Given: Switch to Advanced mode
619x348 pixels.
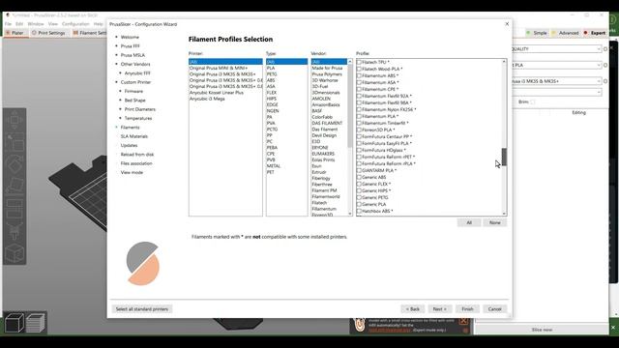Looking at the screenshot, I should (565, 33).
